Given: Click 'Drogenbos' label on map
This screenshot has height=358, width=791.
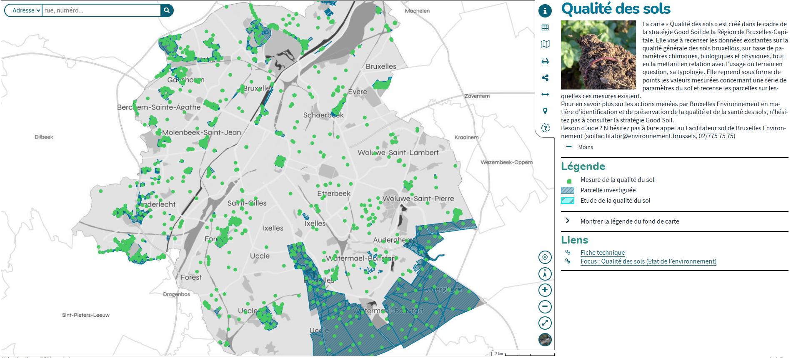Looking at the screenshot, I should (176, 294).
